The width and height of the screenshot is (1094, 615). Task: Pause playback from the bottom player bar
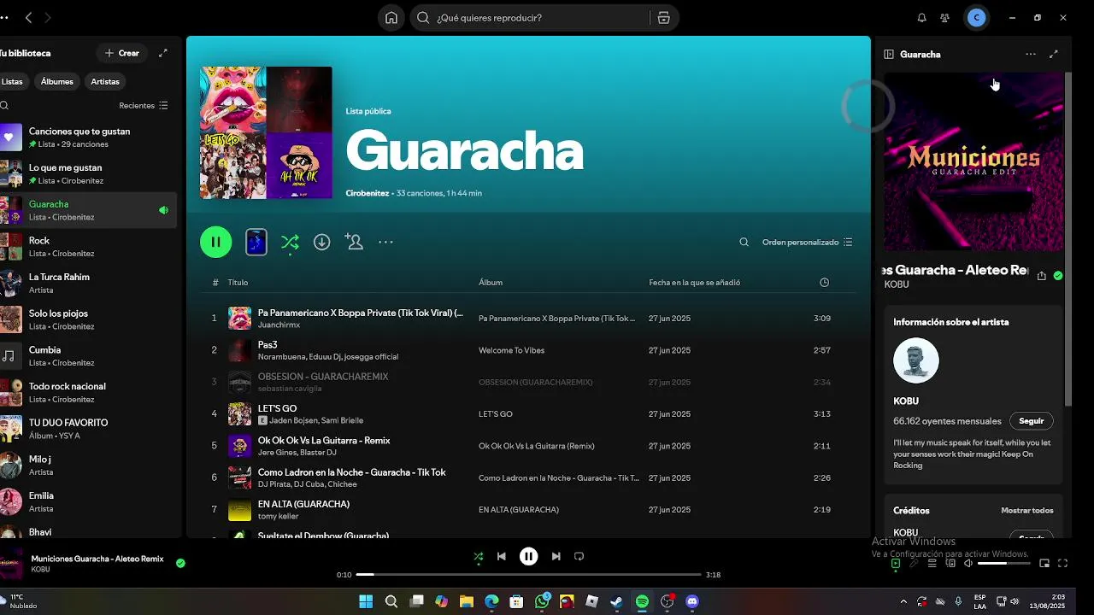529,556
